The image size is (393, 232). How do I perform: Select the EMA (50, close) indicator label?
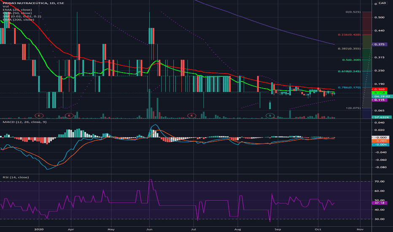(17, 13)
